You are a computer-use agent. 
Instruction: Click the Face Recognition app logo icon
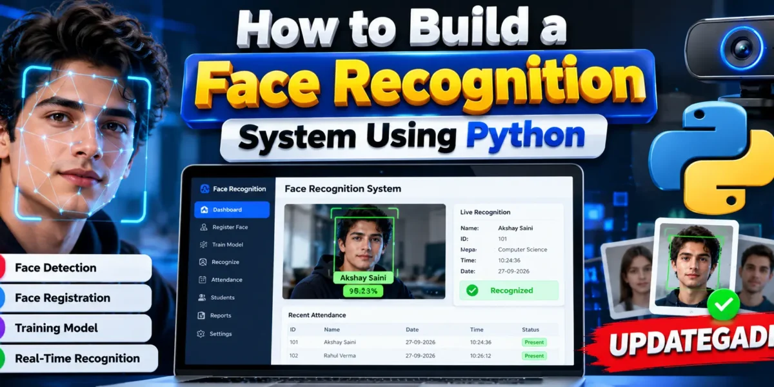click(204, 188)
